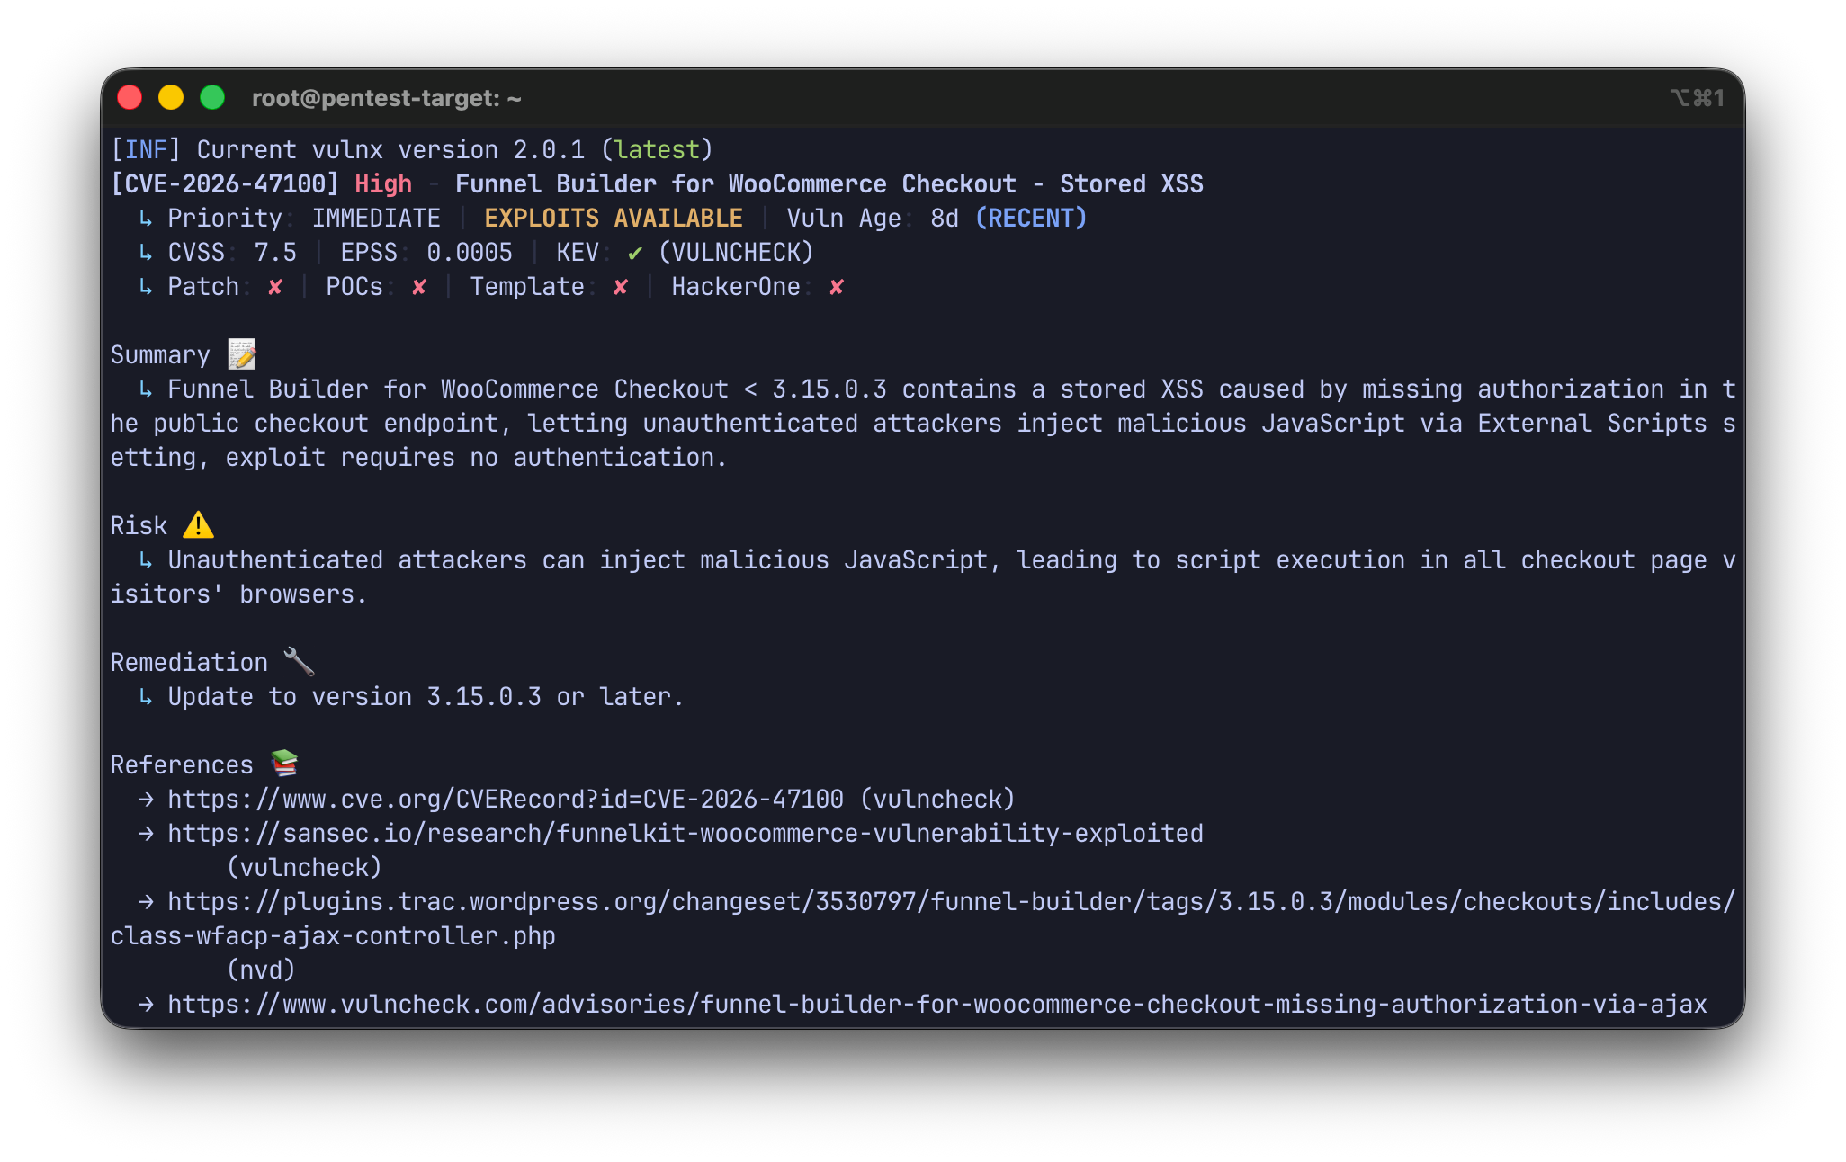Click the "[INF]" log tag
Screen dimensions: 1846x1162
(x=146, y=149)
